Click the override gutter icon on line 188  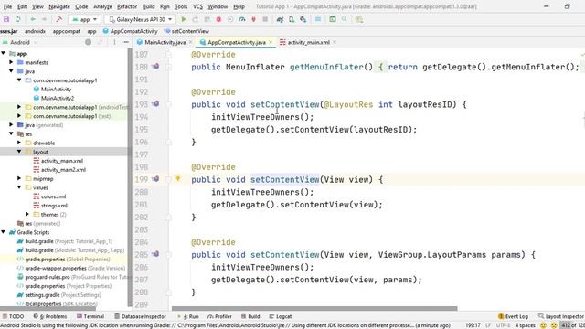pyautogui.click(x=155, y=67)
